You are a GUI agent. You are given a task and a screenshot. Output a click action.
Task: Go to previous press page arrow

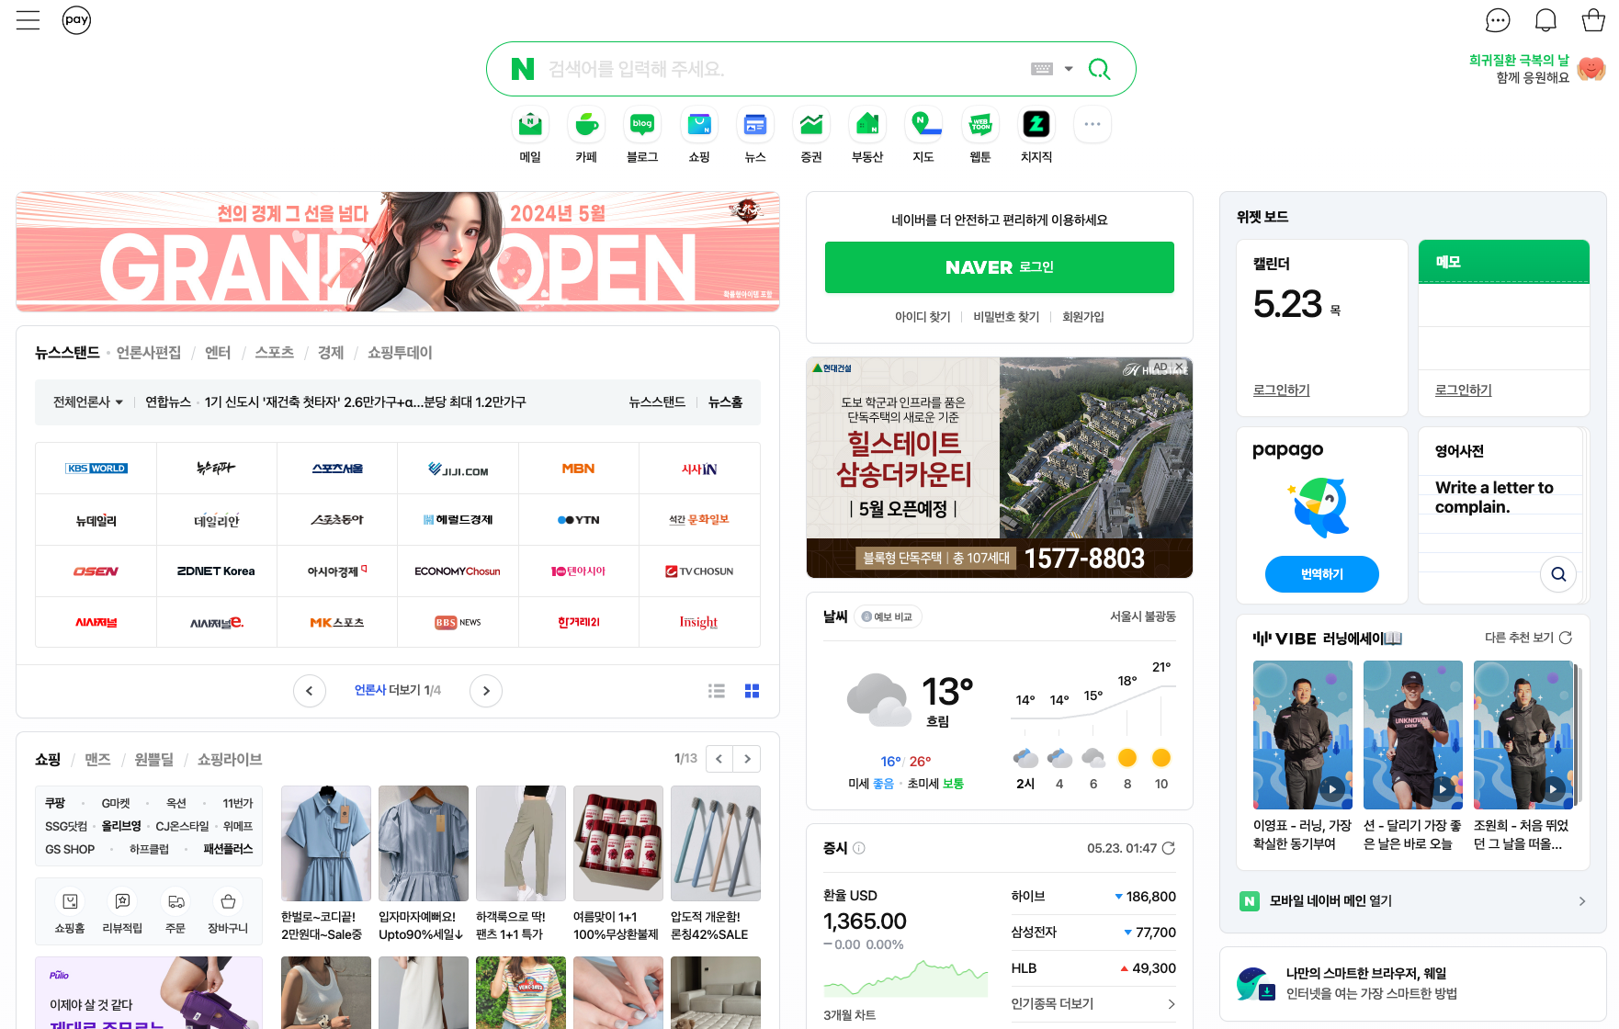click(x=310, y=691)
